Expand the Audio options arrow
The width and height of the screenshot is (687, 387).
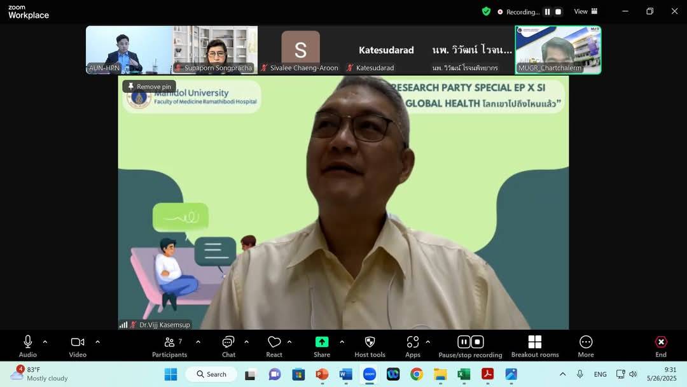click(x=45, y=342)
